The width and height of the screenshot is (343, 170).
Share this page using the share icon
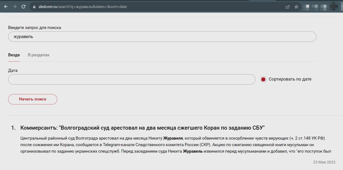pos(288,7)
